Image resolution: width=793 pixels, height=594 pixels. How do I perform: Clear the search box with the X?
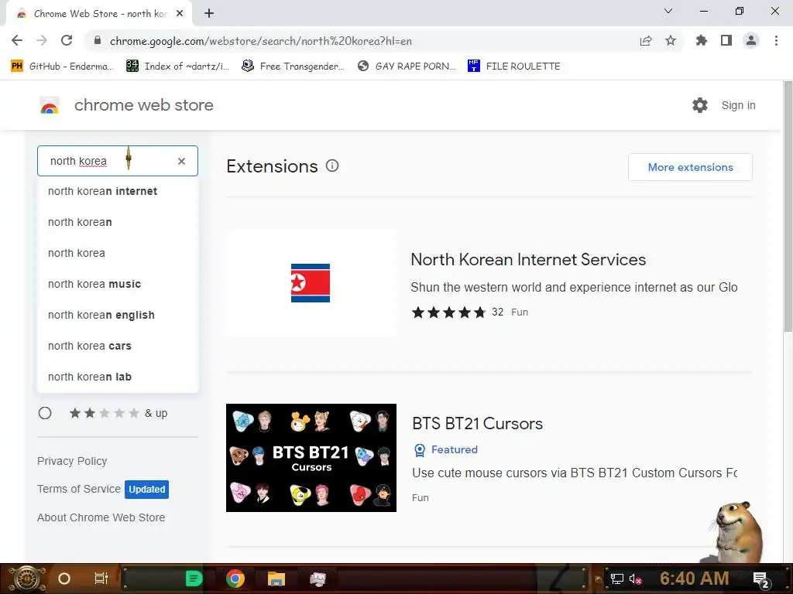tap(181, 161)
